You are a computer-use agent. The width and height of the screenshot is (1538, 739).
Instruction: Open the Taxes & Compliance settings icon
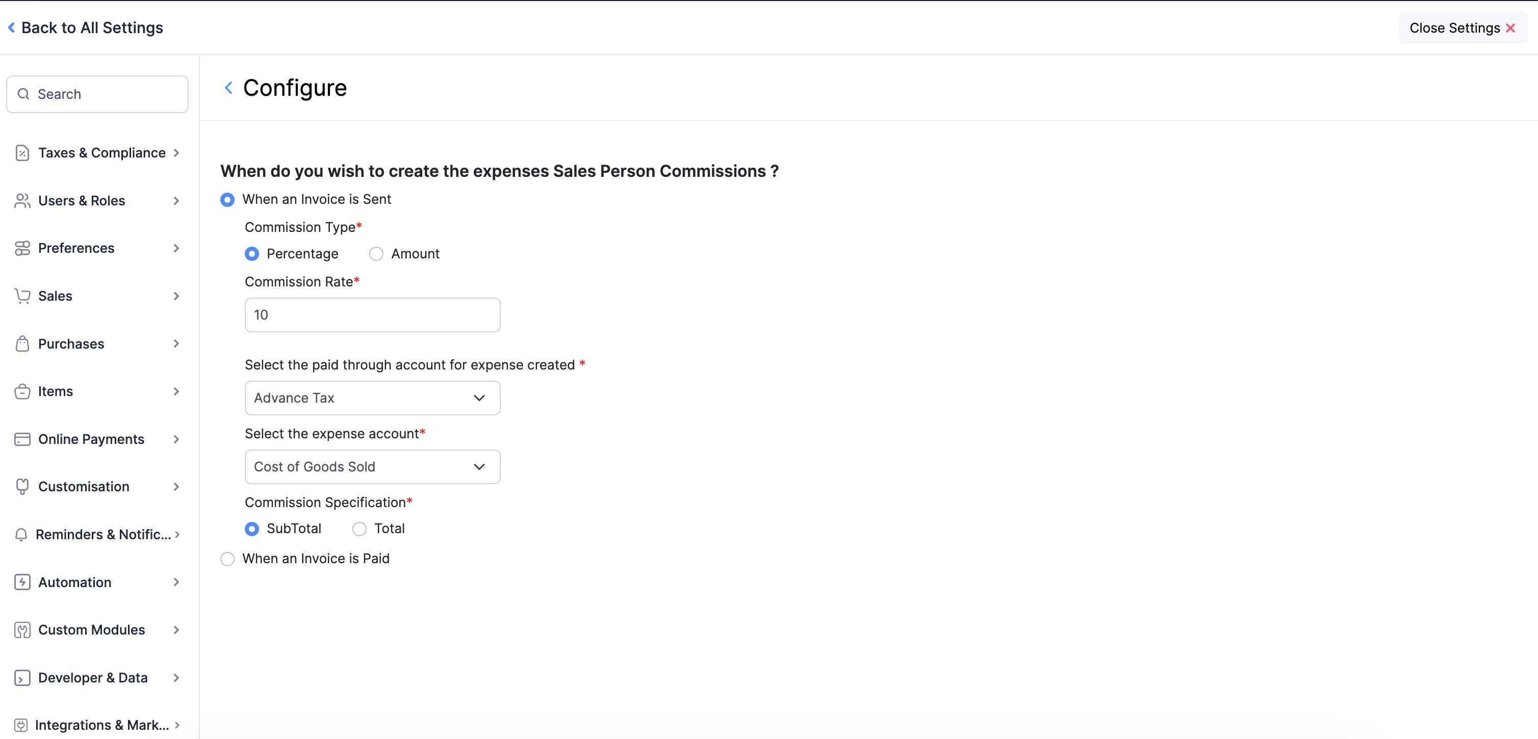coord(22,153)
